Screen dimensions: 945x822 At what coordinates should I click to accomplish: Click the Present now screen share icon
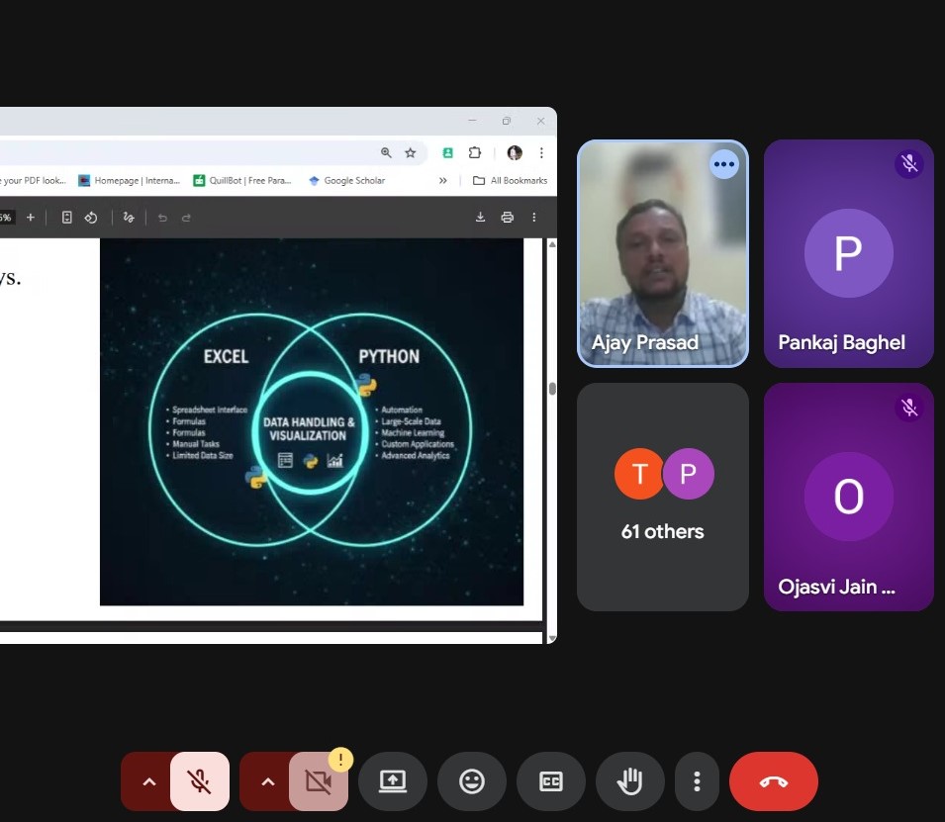point(393,781)
